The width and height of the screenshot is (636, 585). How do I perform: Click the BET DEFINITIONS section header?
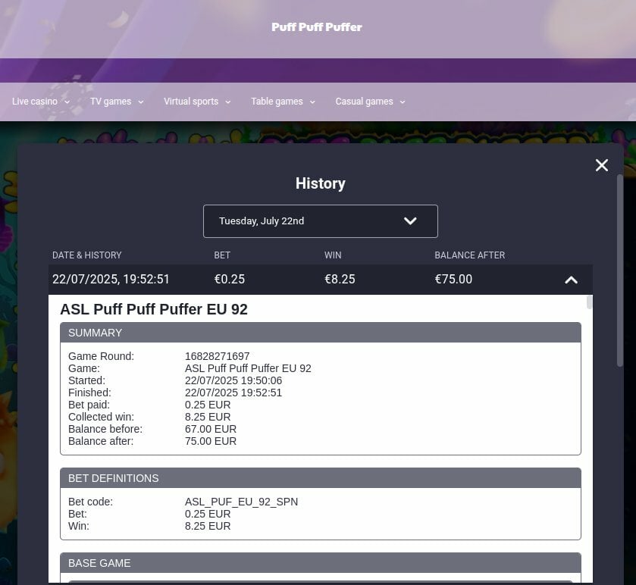321,478
